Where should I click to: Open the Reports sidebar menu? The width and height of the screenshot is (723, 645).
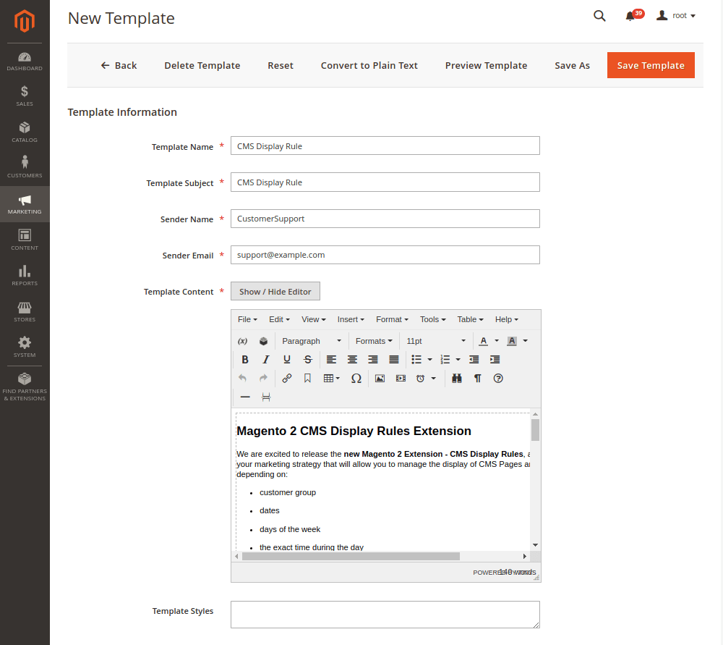click(25, 276)
